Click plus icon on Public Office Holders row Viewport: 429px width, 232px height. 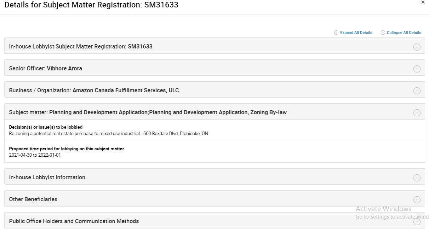(417, 222)
